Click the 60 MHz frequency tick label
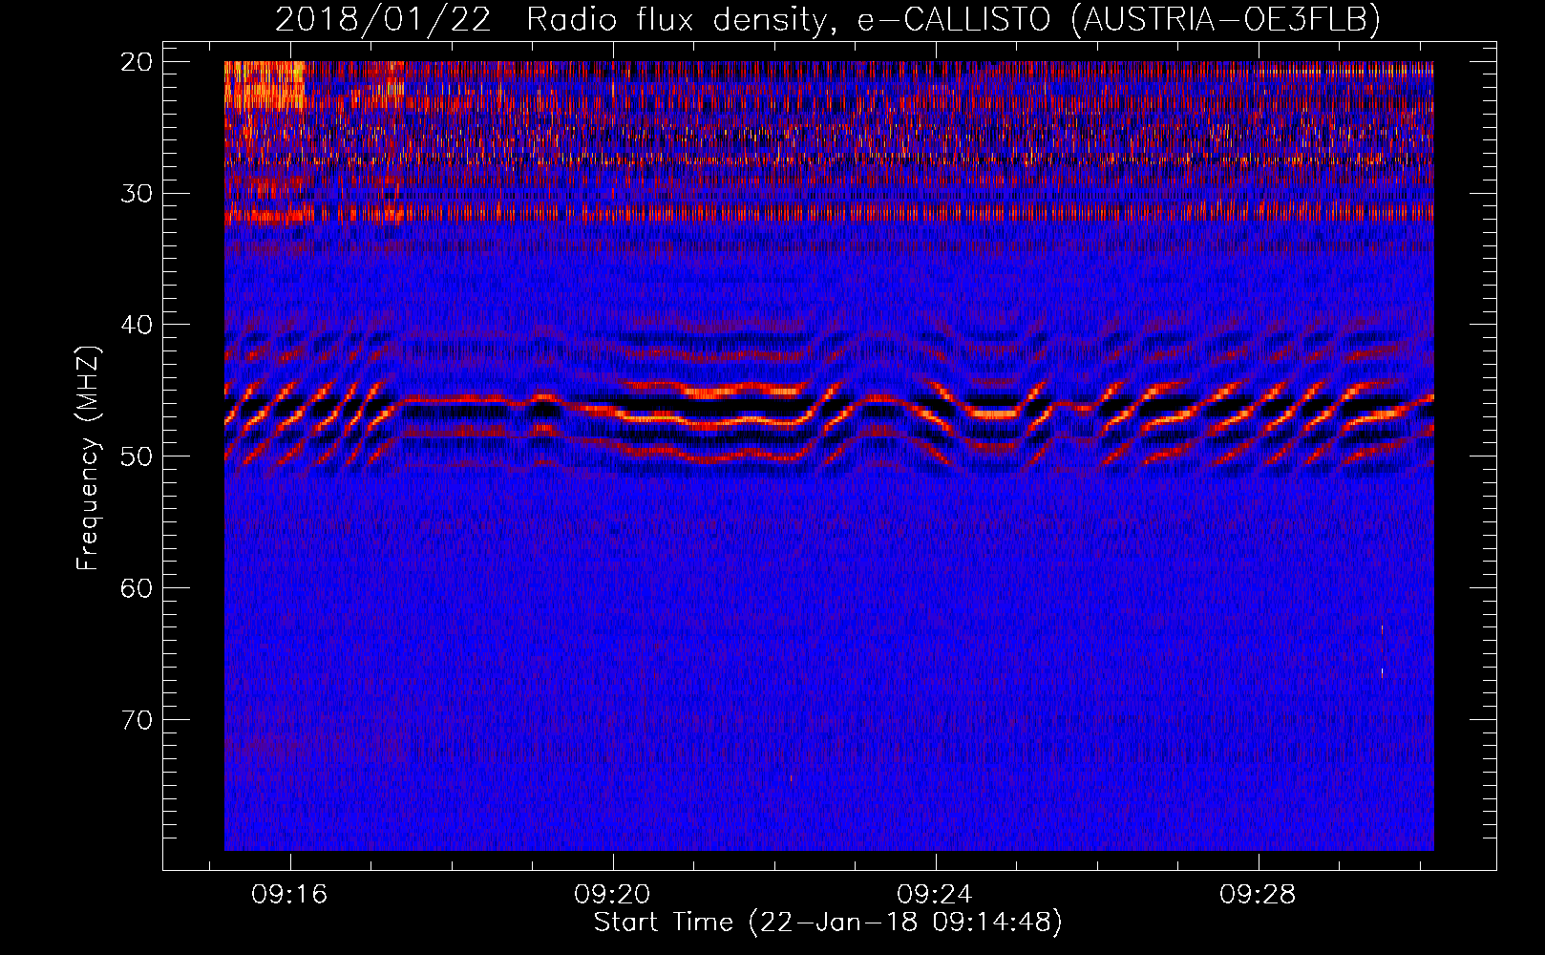Screen dimensions: 1545x955 point(138,587)
